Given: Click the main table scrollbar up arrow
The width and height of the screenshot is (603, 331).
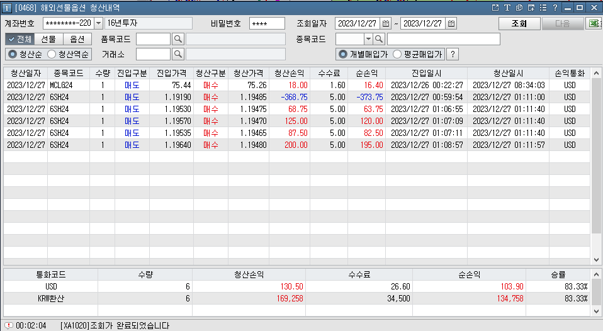Looking at the screenshot, I should click(x=596, y=73).
